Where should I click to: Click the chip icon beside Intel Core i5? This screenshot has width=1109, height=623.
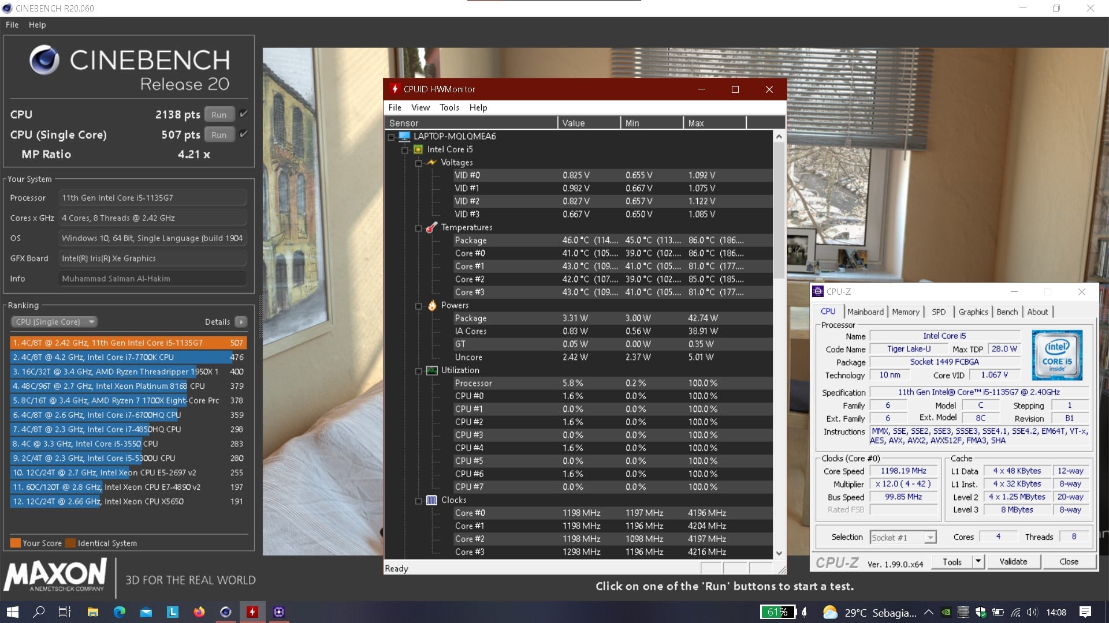tap(418, 149)
